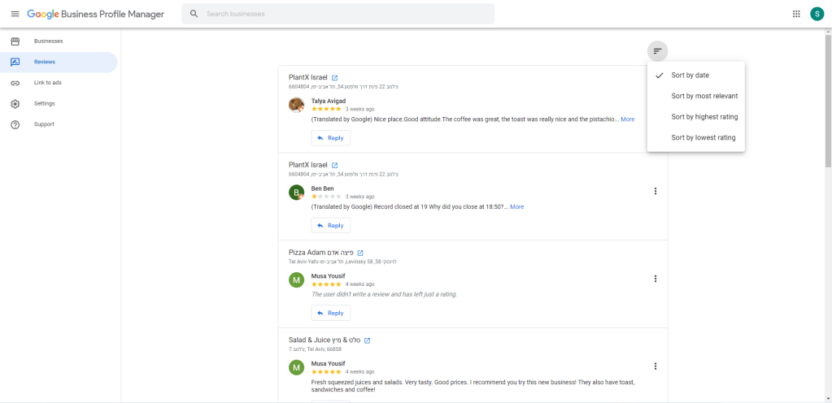Viewport: 832px width, 403px height.
Task: Open Pizza Adam external link icon
Action: 360,253
